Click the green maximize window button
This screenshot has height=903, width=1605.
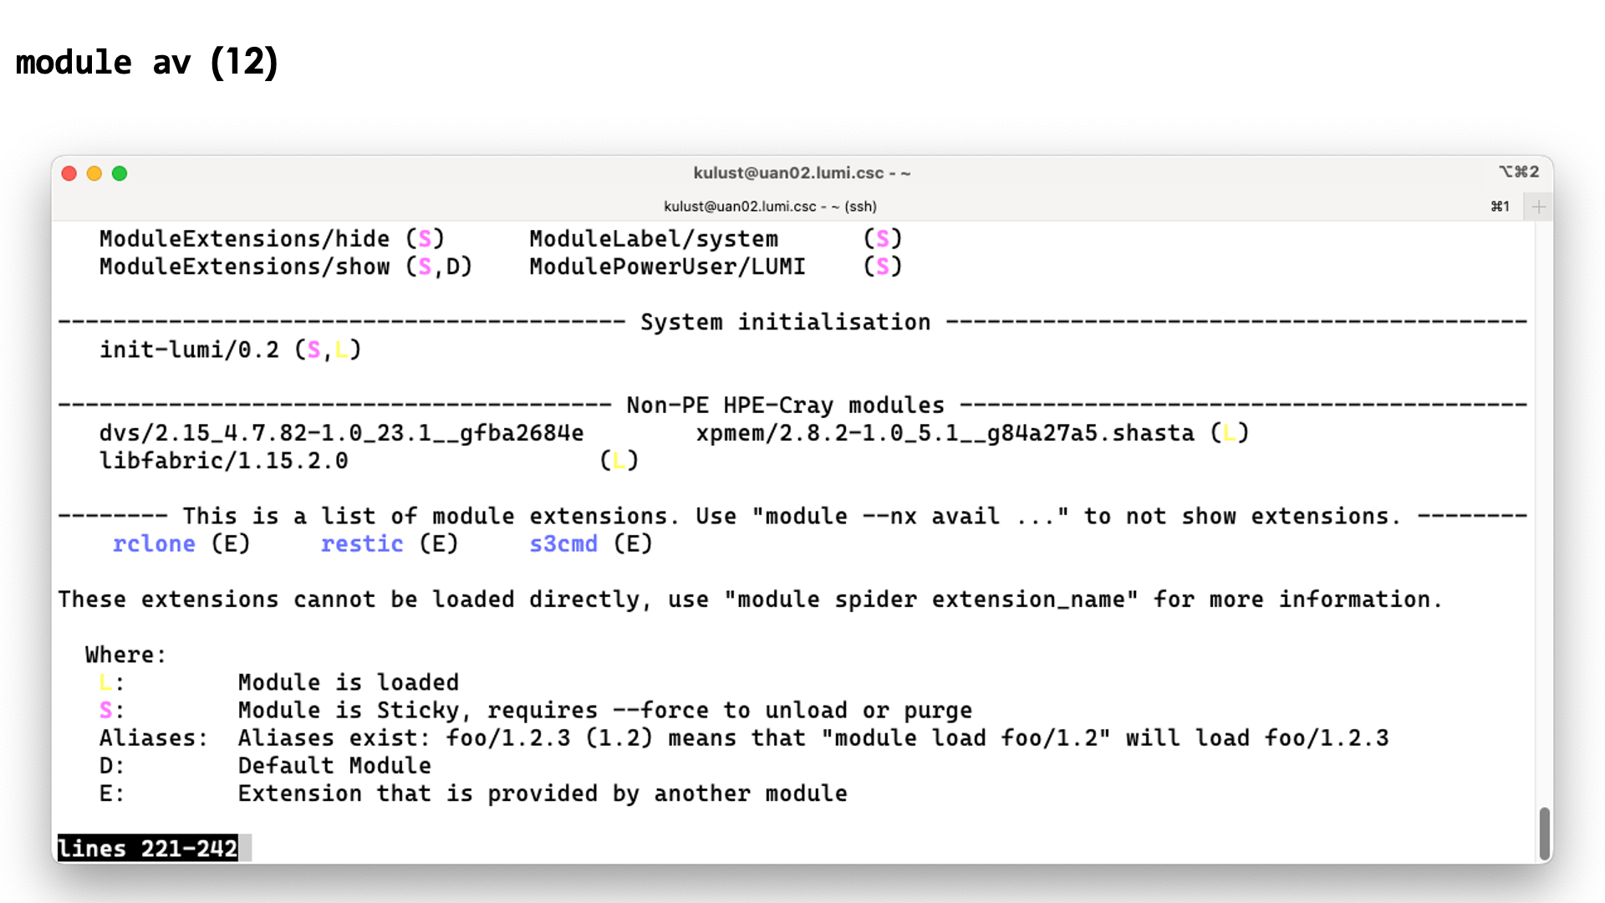[120, 173]
